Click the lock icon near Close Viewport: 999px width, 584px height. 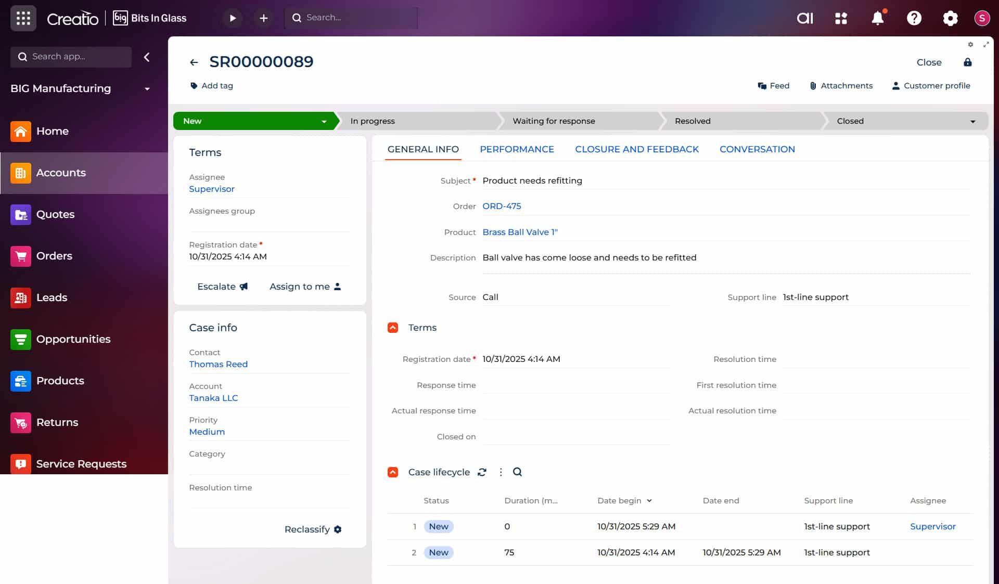[x=967, y=62]
